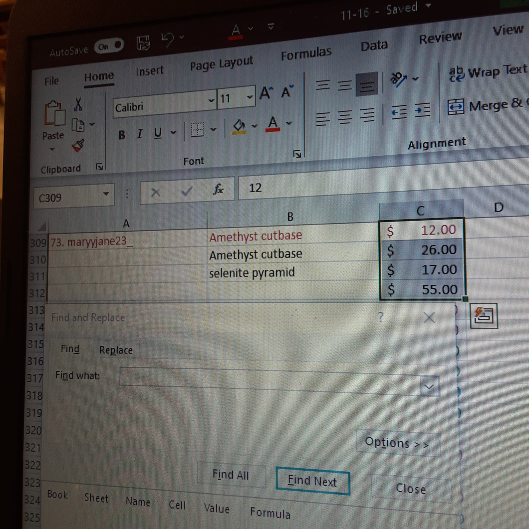Click the Align Right icon
Screen dimensions: 529x529
tap(367, 115)
